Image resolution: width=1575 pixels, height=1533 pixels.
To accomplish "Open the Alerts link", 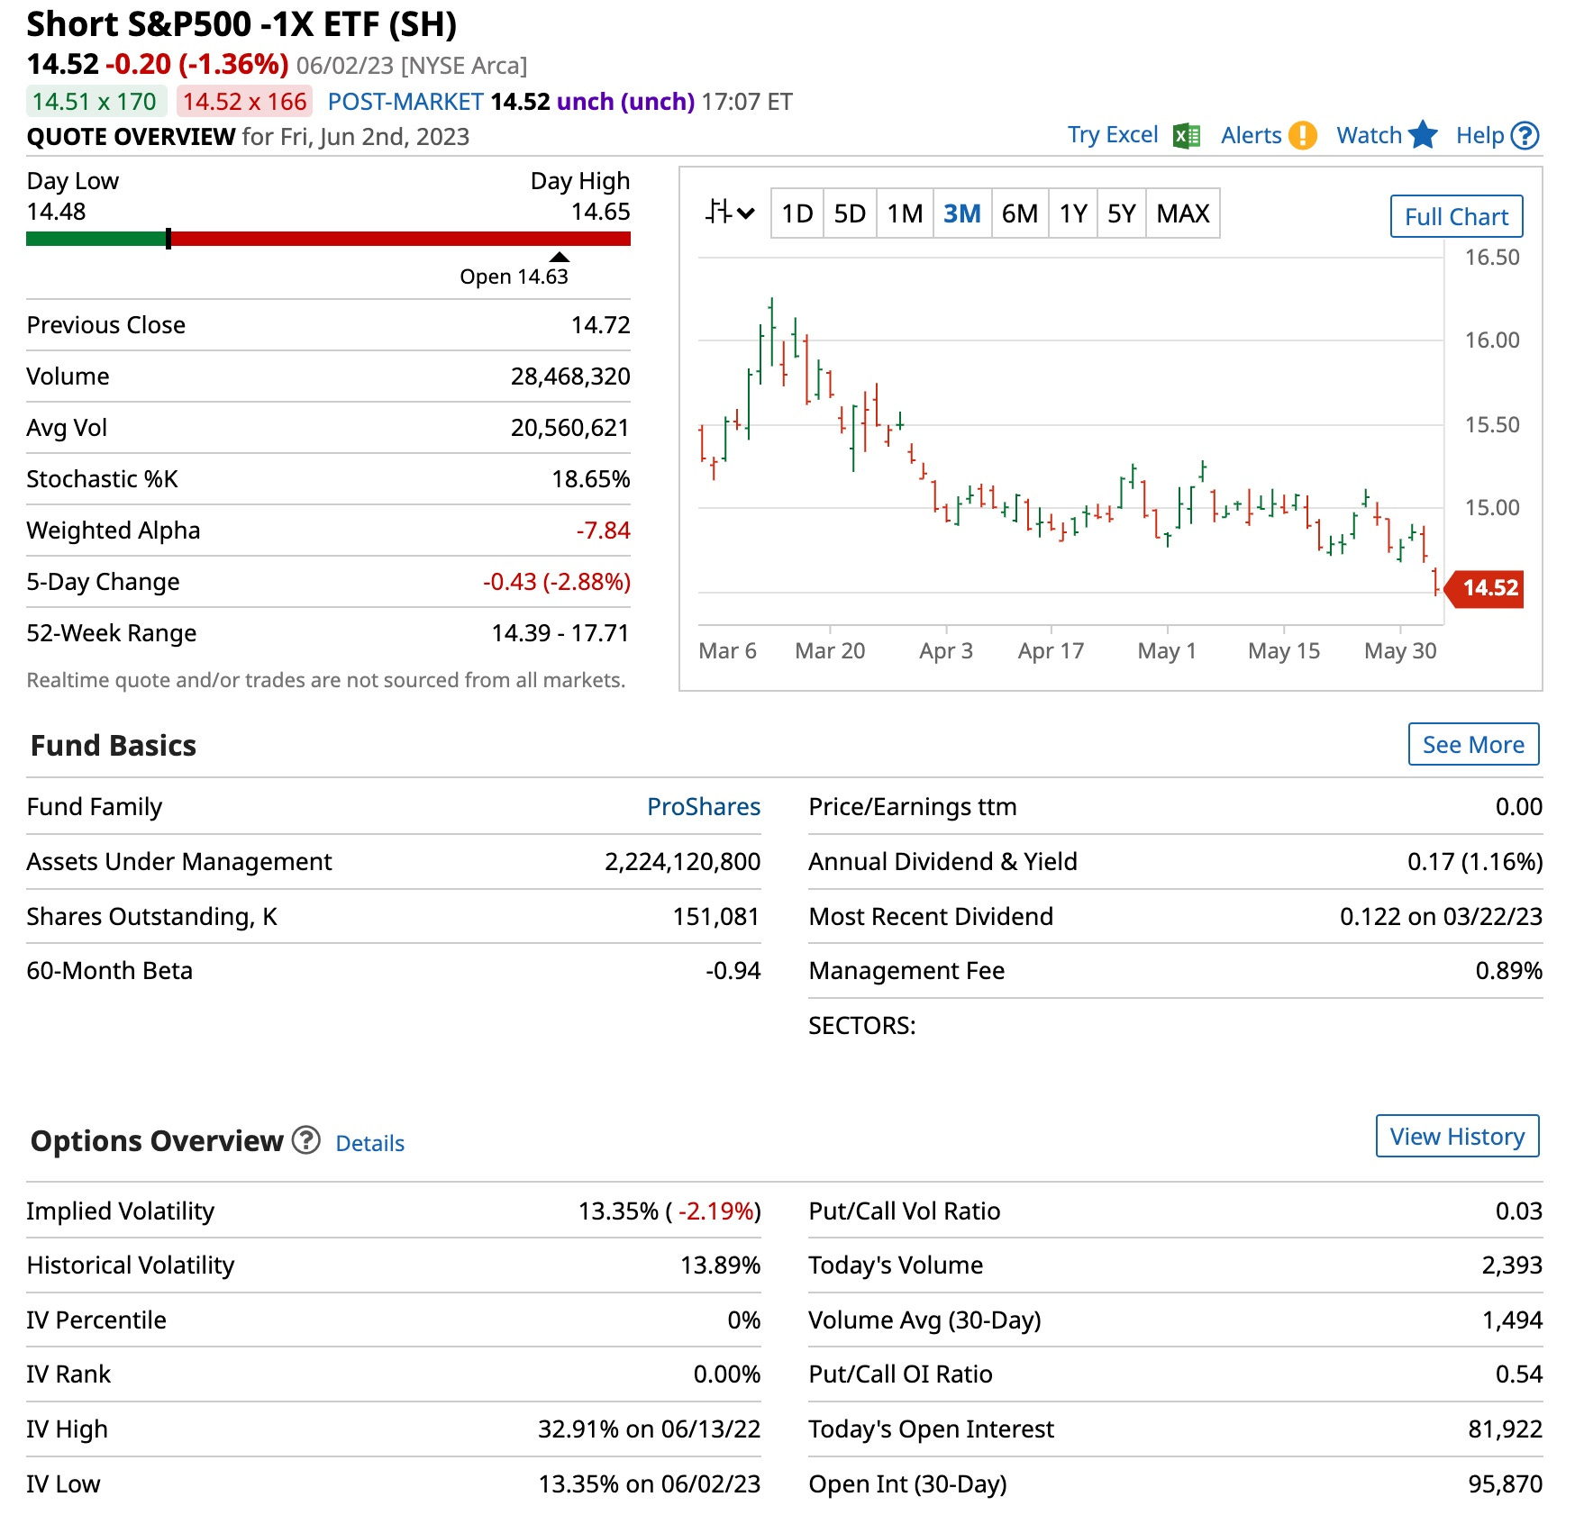I will [1251, 135].
